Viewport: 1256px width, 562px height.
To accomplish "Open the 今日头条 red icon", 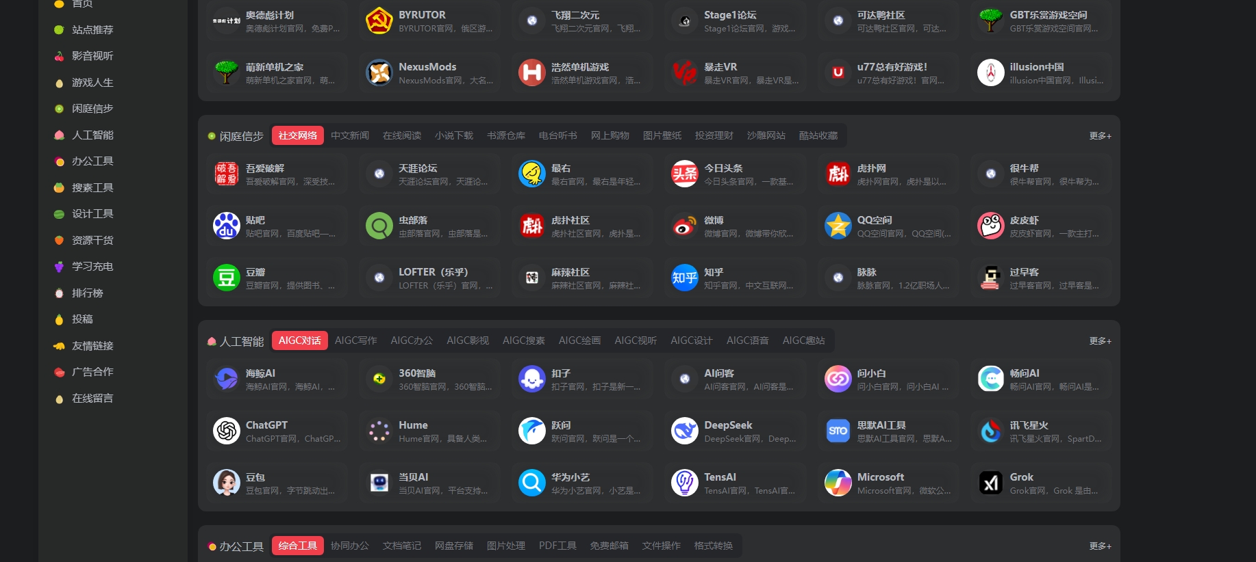I will 685,174.
